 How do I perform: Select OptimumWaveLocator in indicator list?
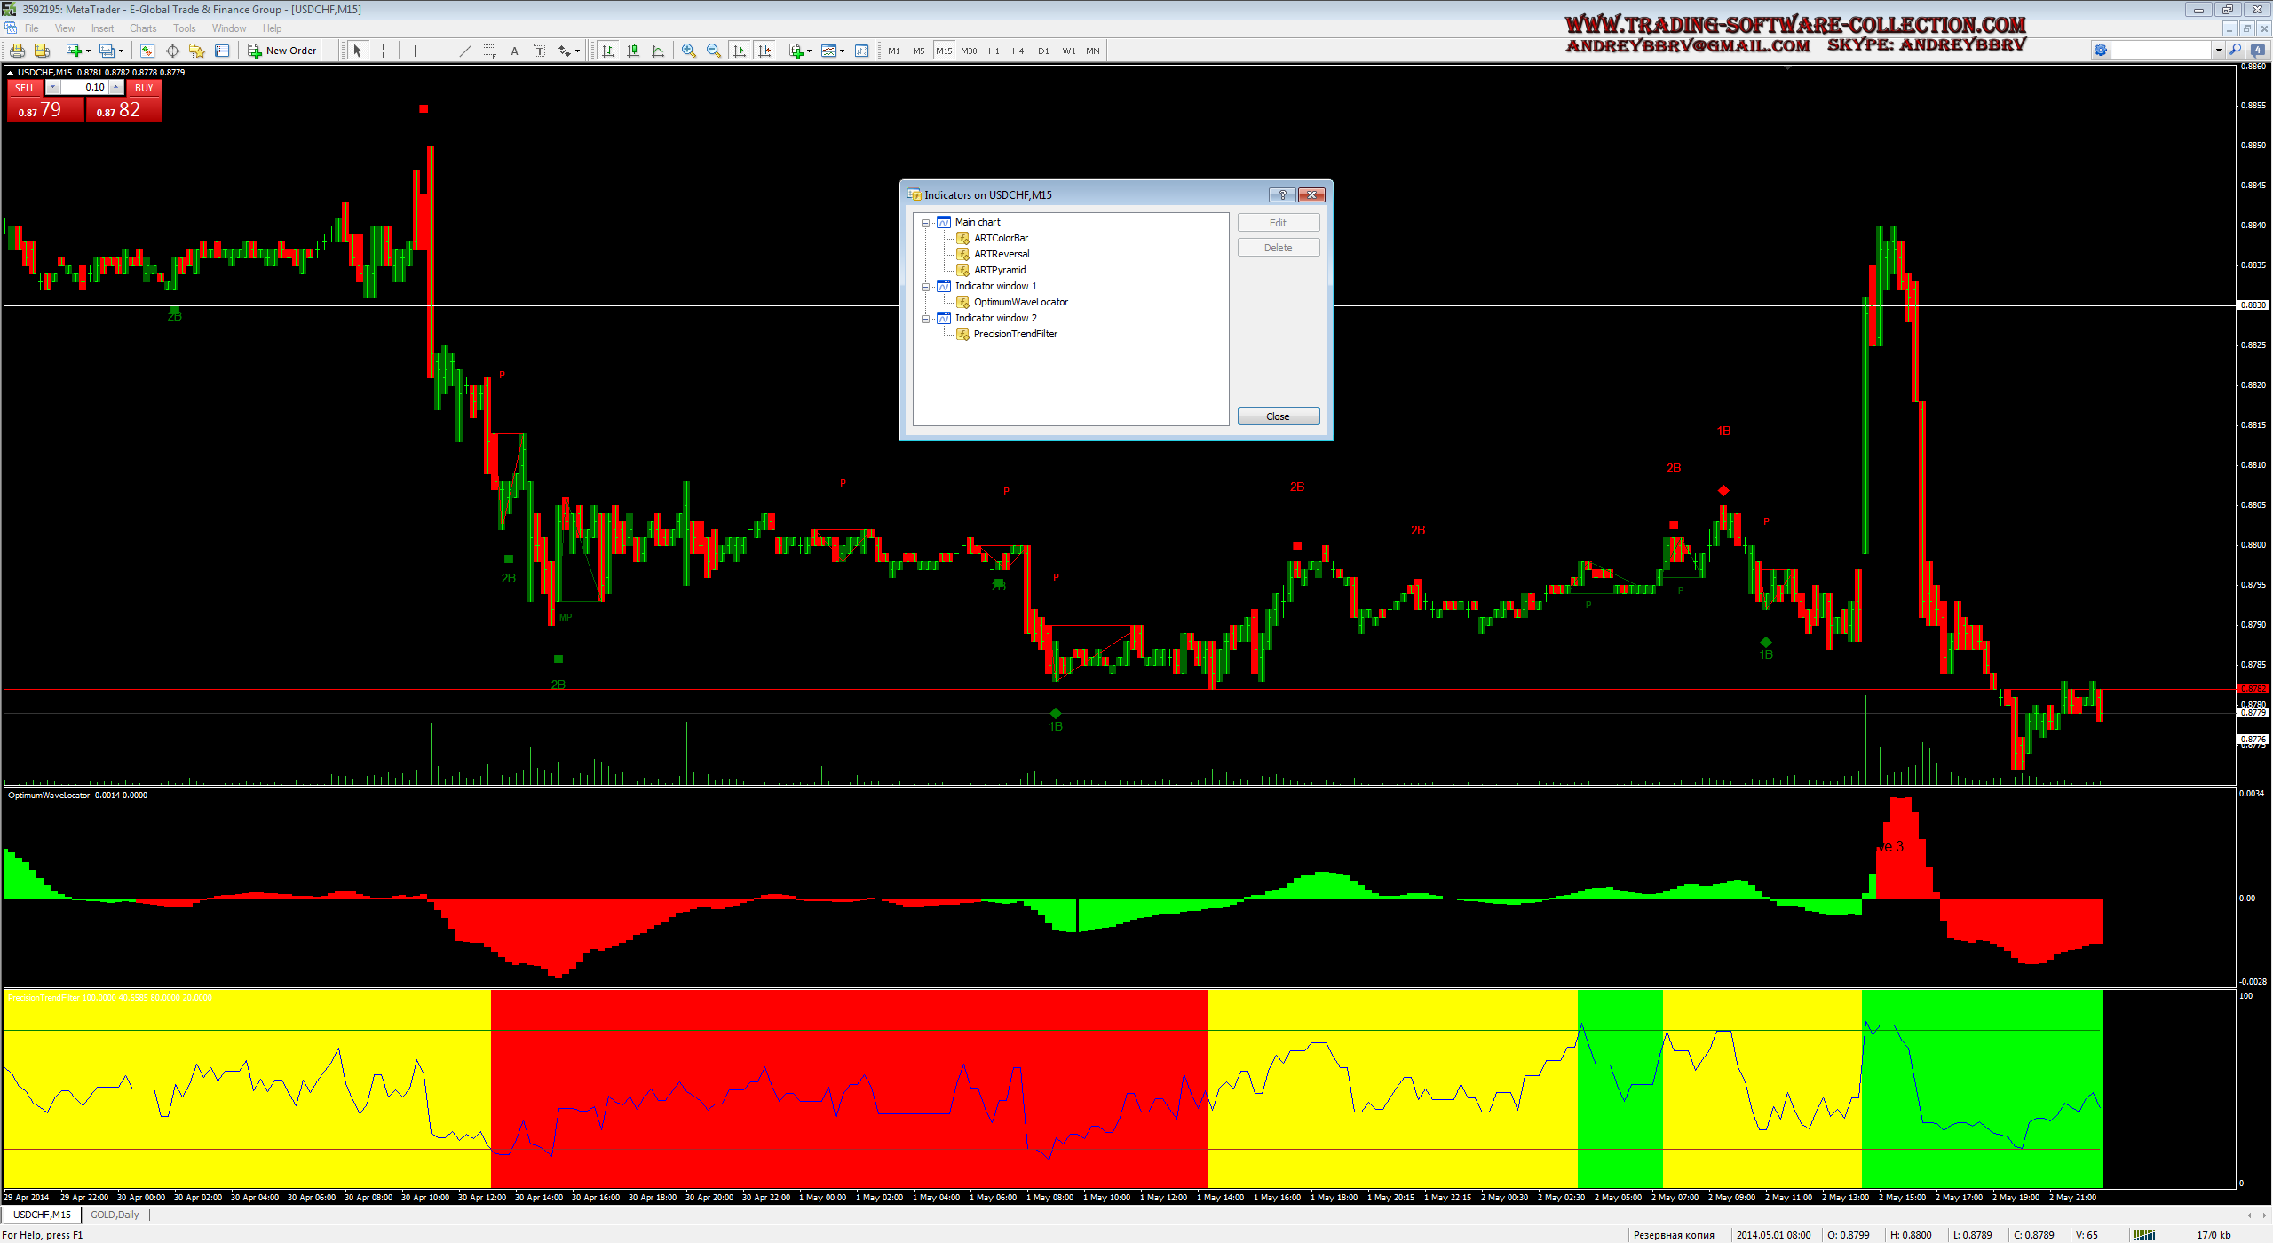point(1020,302)
